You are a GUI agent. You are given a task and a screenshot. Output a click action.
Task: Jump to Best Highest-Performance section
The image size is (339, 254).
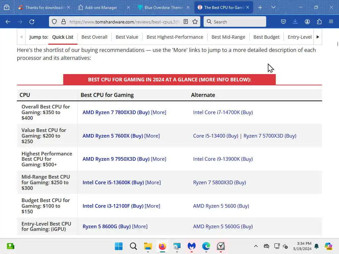click(x=175, y=37)
